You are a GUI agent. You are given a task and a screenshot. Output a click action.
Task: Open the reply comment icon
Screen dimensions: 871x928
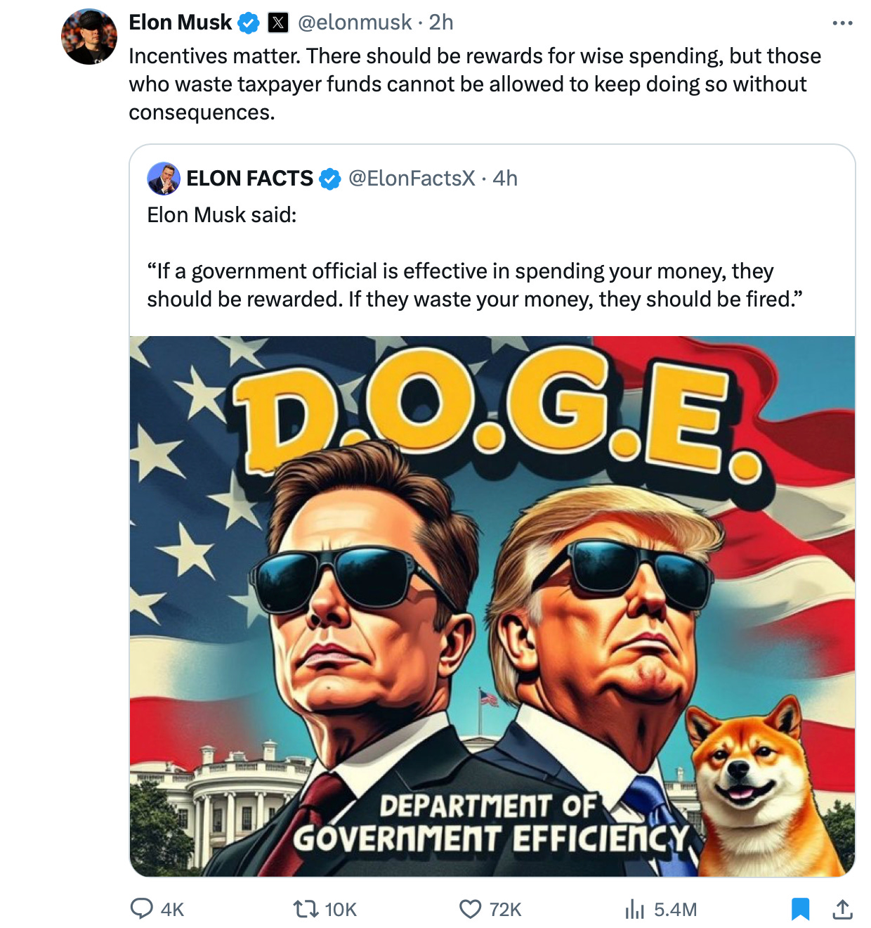tap(142, 908)
